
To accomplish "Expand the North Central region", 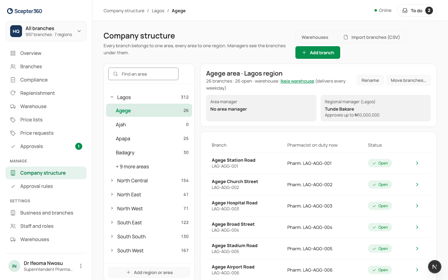I will [x=112, y=181].
